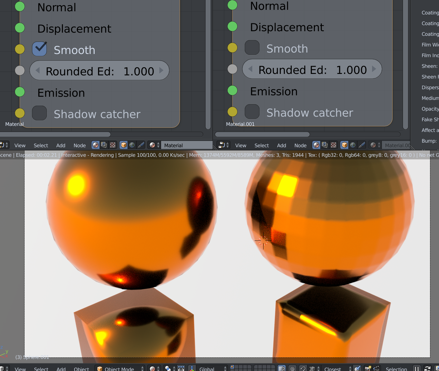
Task: Enable Shadow catcher in right Material.001 node
Action: point(252,111)
